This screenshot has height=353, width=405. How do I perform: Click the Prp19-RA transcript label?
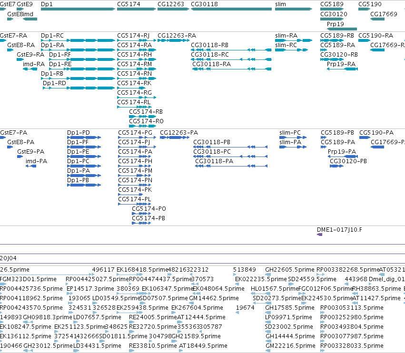pos(341,64)
